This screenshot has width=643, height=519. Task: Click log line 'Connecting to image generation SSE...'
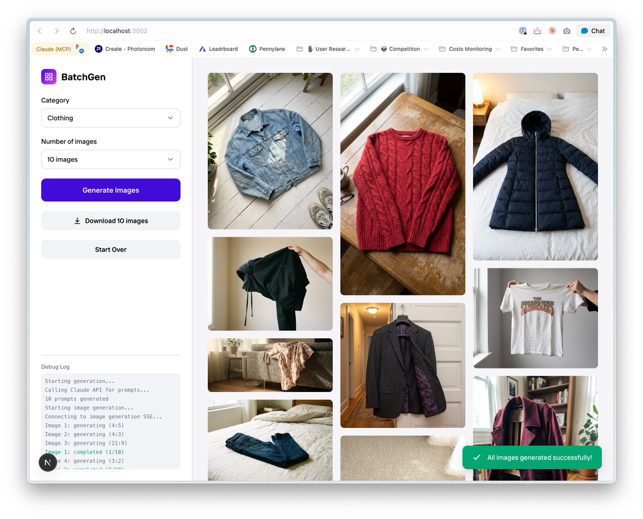(103, 417)
